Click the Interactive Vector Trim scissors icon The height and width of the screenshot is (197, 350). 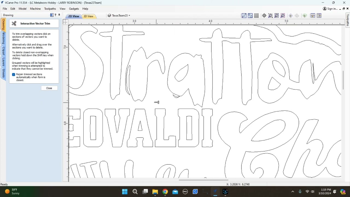(x=14, y=24)
